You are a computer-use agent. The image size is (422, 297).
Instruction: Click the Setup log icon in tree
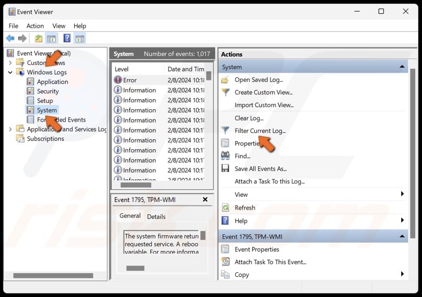point(30,101)
